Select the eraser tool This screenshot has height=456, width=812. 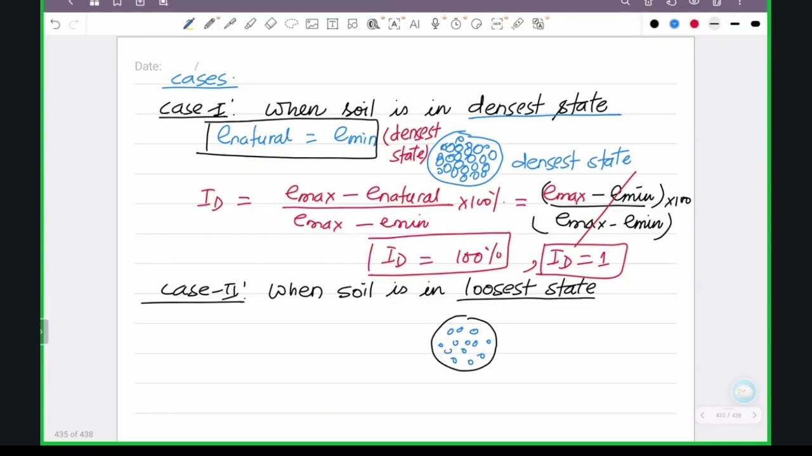tap(271, 24)
